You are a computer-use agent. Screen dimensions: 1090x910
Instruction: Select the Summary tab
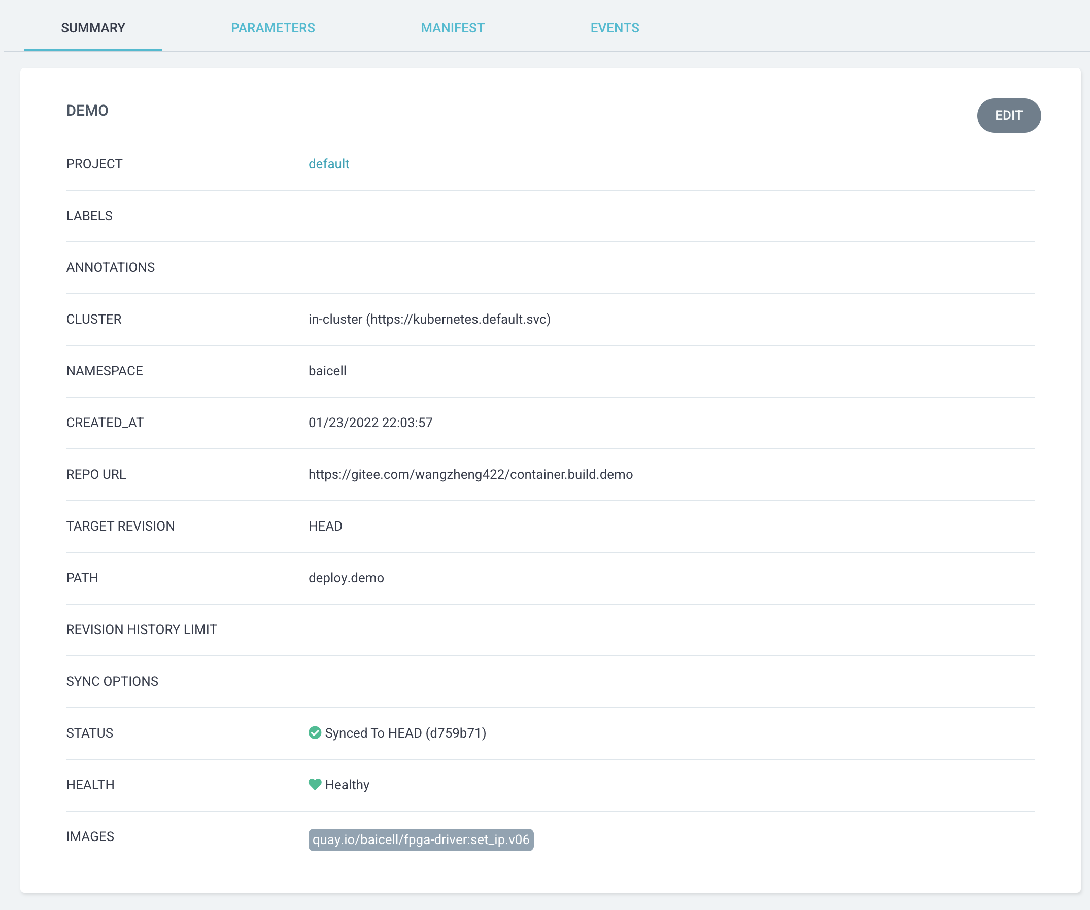point(93,28)
